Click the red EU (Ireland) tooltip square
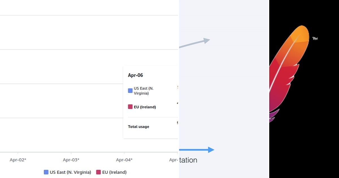Image resolution: width=339 pixels, height=178 pixels. tap(130, 107)
